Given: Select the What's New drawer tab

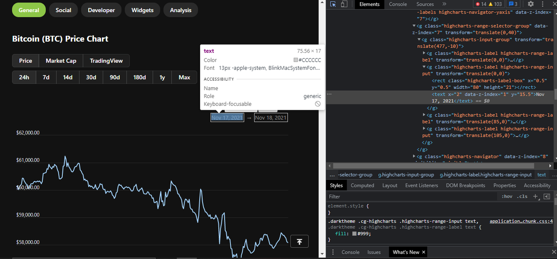Looking at the screenshot, I should tap(406, 252).
